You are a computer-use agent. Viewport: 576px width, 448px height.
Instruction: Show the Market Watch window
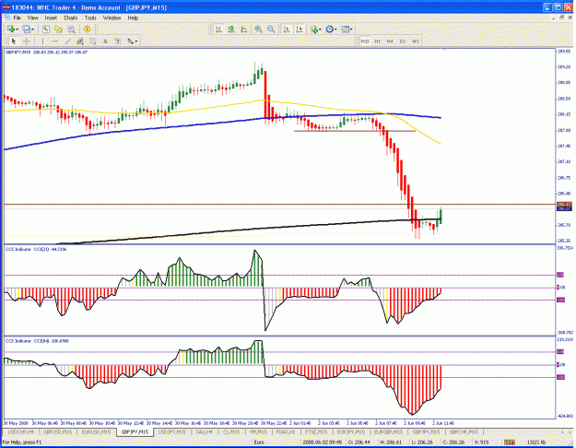tap(46, 29)
